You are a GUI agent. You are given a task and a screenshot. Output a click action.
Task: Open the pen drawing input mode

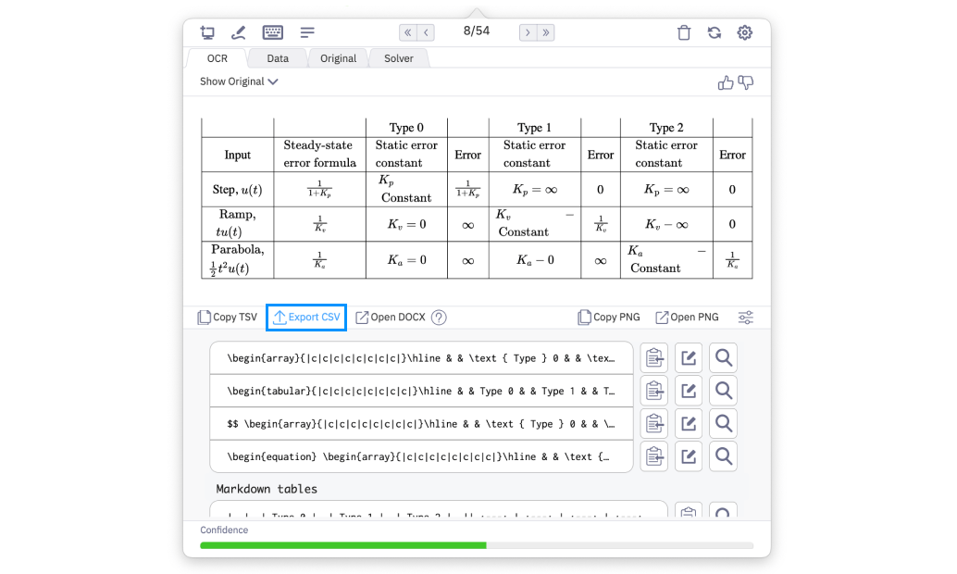239,31
